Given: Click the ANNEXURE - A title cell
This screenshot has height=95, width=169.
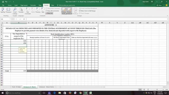Looking at the screenshot, I should [x=50, y=25].
